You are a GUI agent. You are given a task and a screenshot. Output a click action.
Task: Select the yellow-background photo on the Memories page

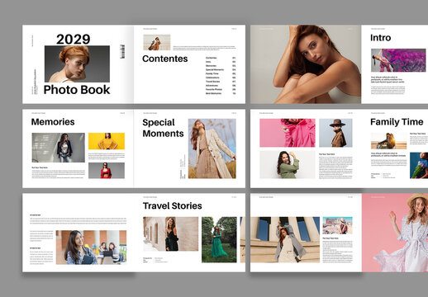(x=107, y=141)
